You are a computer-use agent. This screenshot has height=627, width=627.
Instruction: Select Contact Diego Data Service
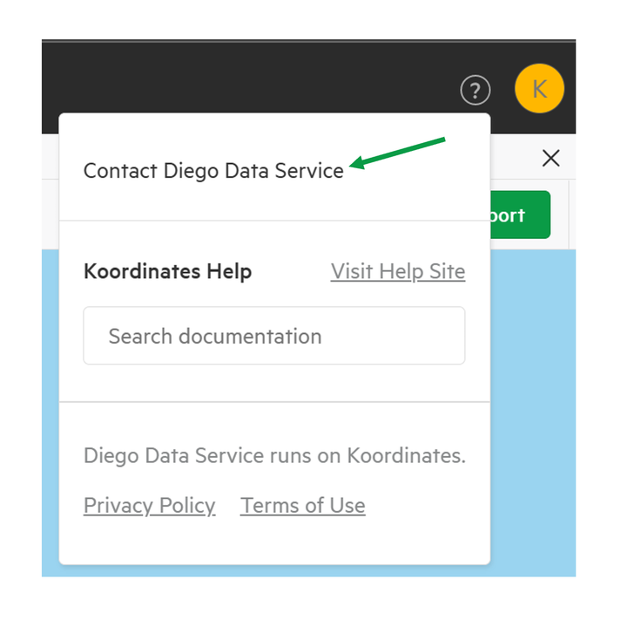pyautogui.click(x=213, y=171)
